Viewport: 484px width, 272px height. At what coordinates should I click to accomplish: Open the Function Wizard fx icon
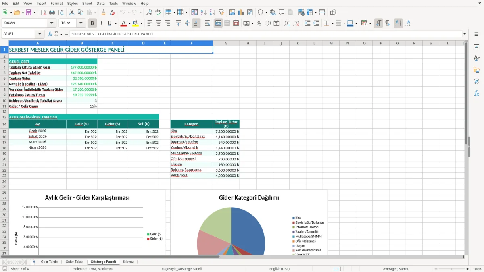(50, 34)
